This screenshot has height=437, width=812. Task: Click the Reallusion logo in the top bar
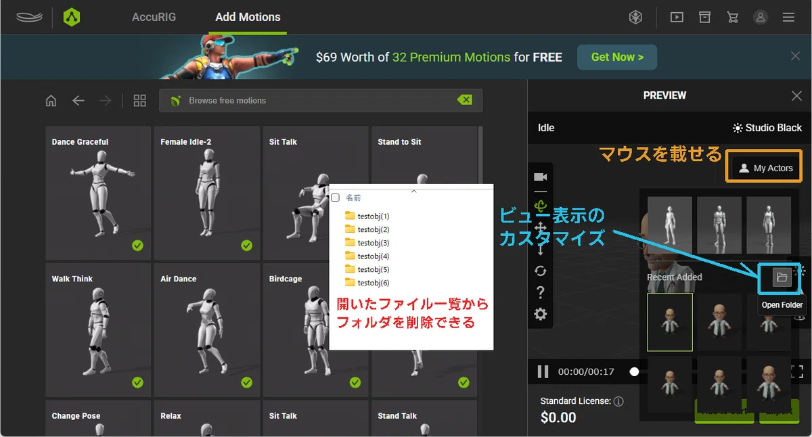pos(29,17)
